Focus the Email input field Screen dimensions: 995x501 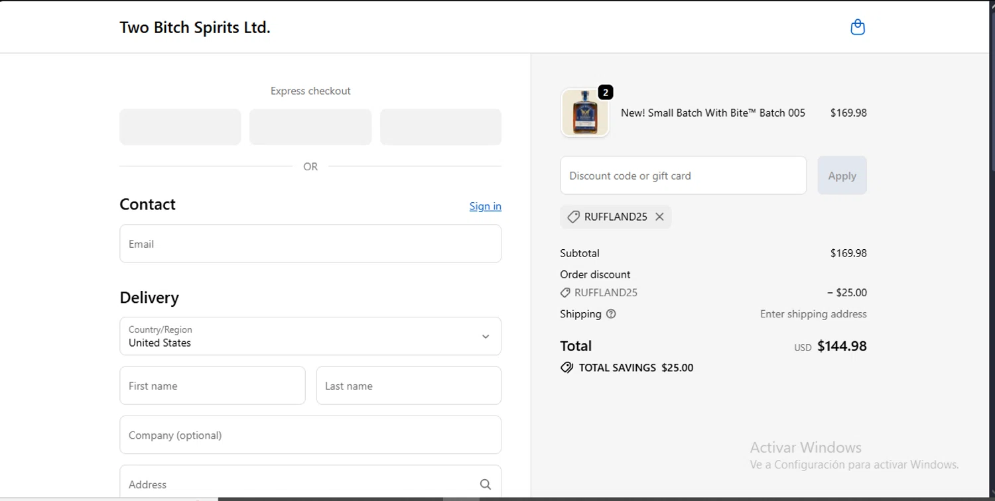(x=310, y=244)
